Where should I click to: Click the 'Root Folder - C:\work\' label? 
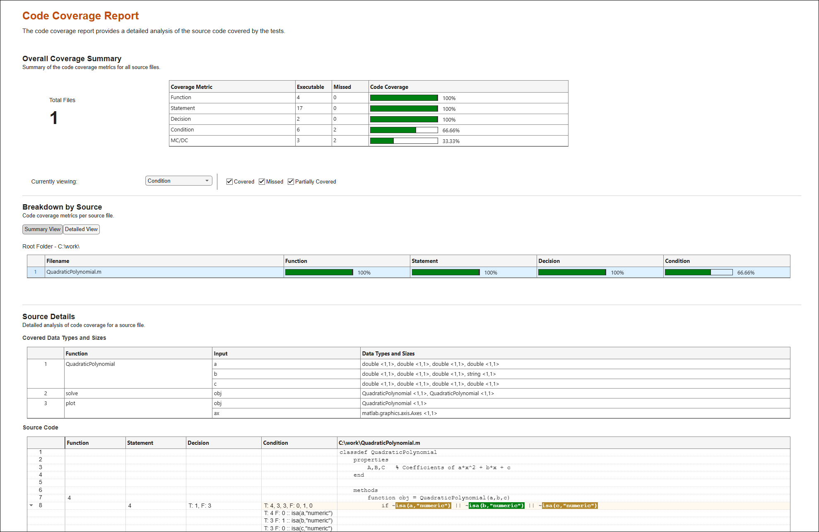coord(51,246)
